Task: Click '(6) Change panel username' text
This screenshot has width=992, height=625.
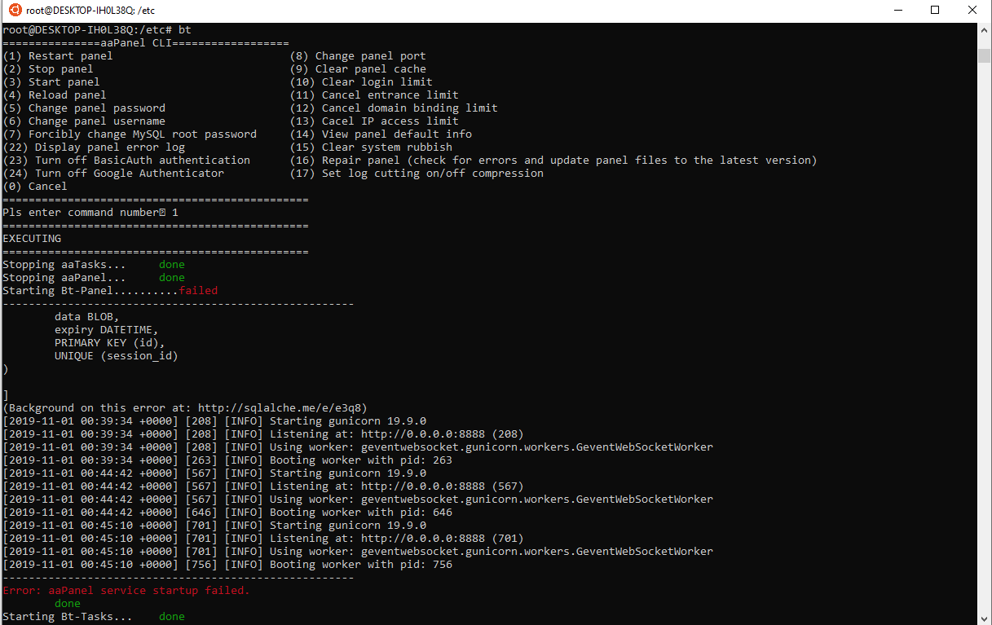Action: pos(84,121)
